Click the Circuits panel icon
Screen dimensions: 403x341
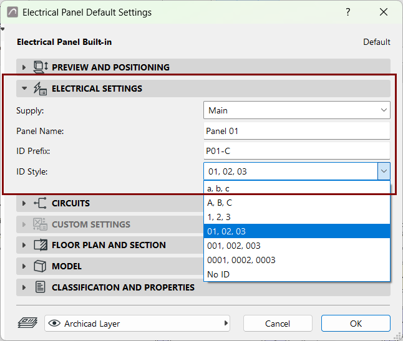(40, 203)
